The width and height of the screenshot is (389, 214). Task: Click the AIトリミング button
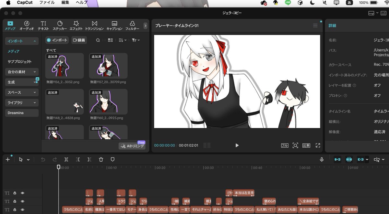(132, 146)
